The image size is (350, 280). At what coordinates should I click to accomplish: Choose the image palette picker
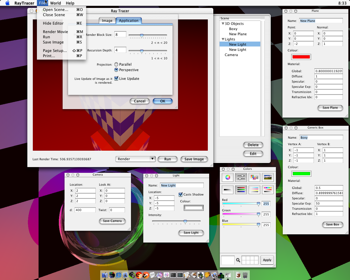click(268, 177)
